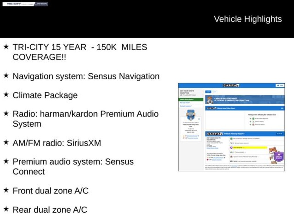Open the Warranty Check sidebar item
This screenshot has width=294, height=221.
pos(185,103)
